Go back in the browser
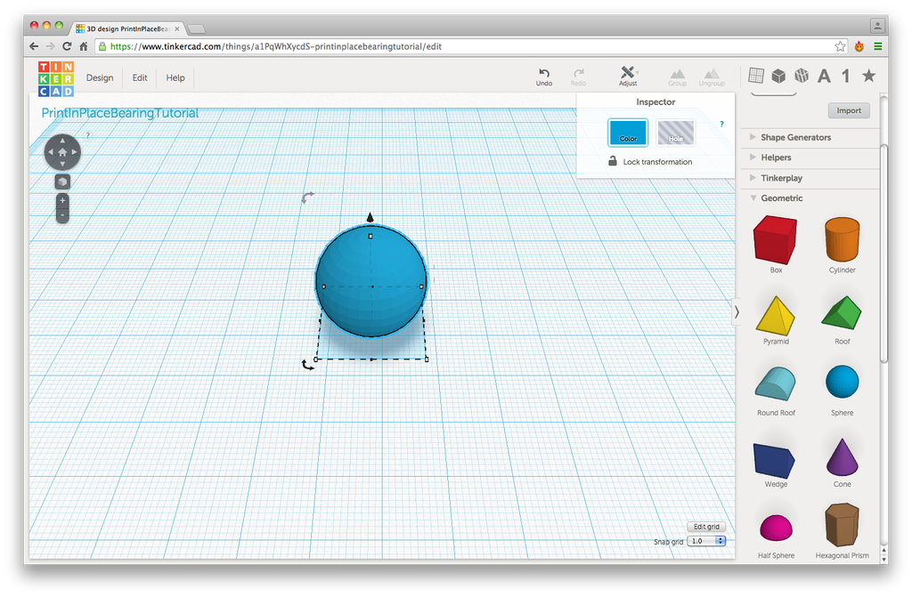Screen dimensions: 912x597 [34, 46]
